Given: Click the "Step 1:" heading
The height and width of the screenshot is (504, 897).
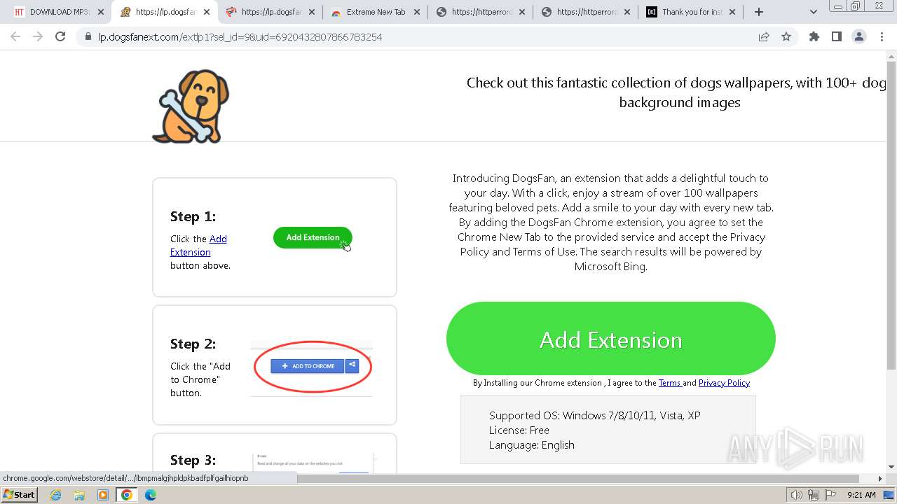Looking at the screenshot, I should pos(193,216).
